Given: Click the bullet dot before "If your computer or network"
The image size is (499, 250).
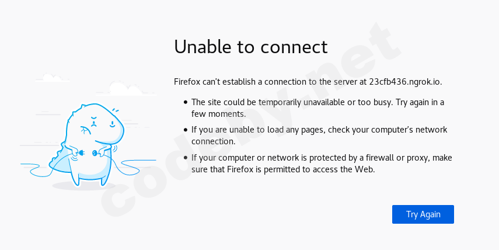Looking at the screenshot, I should coord(186,158).
